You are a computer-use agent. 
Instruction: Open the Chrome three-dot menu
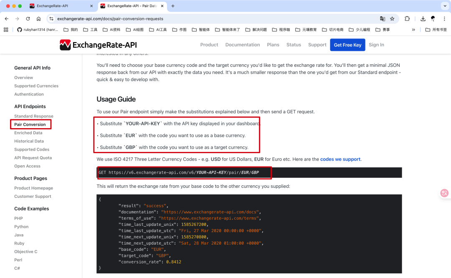tap(444, 19)
